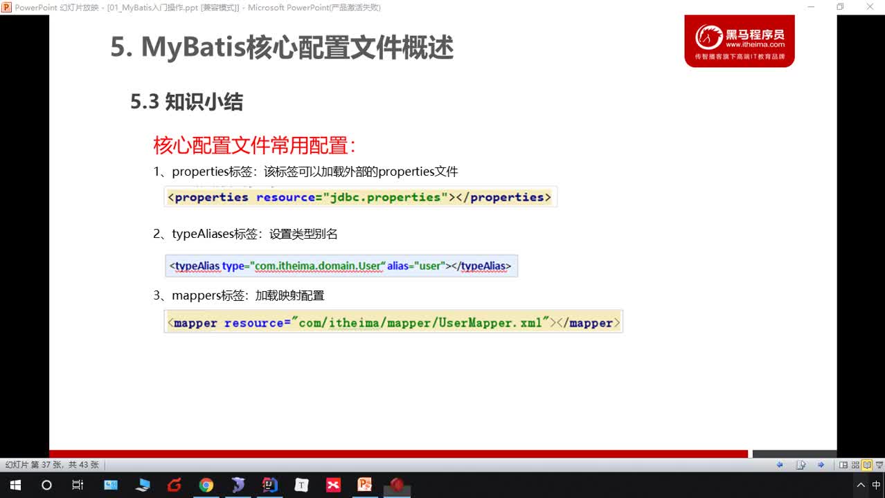Click the itheima logo on the slide
Viewport: 885px width, 498px height.
[740, 41]
